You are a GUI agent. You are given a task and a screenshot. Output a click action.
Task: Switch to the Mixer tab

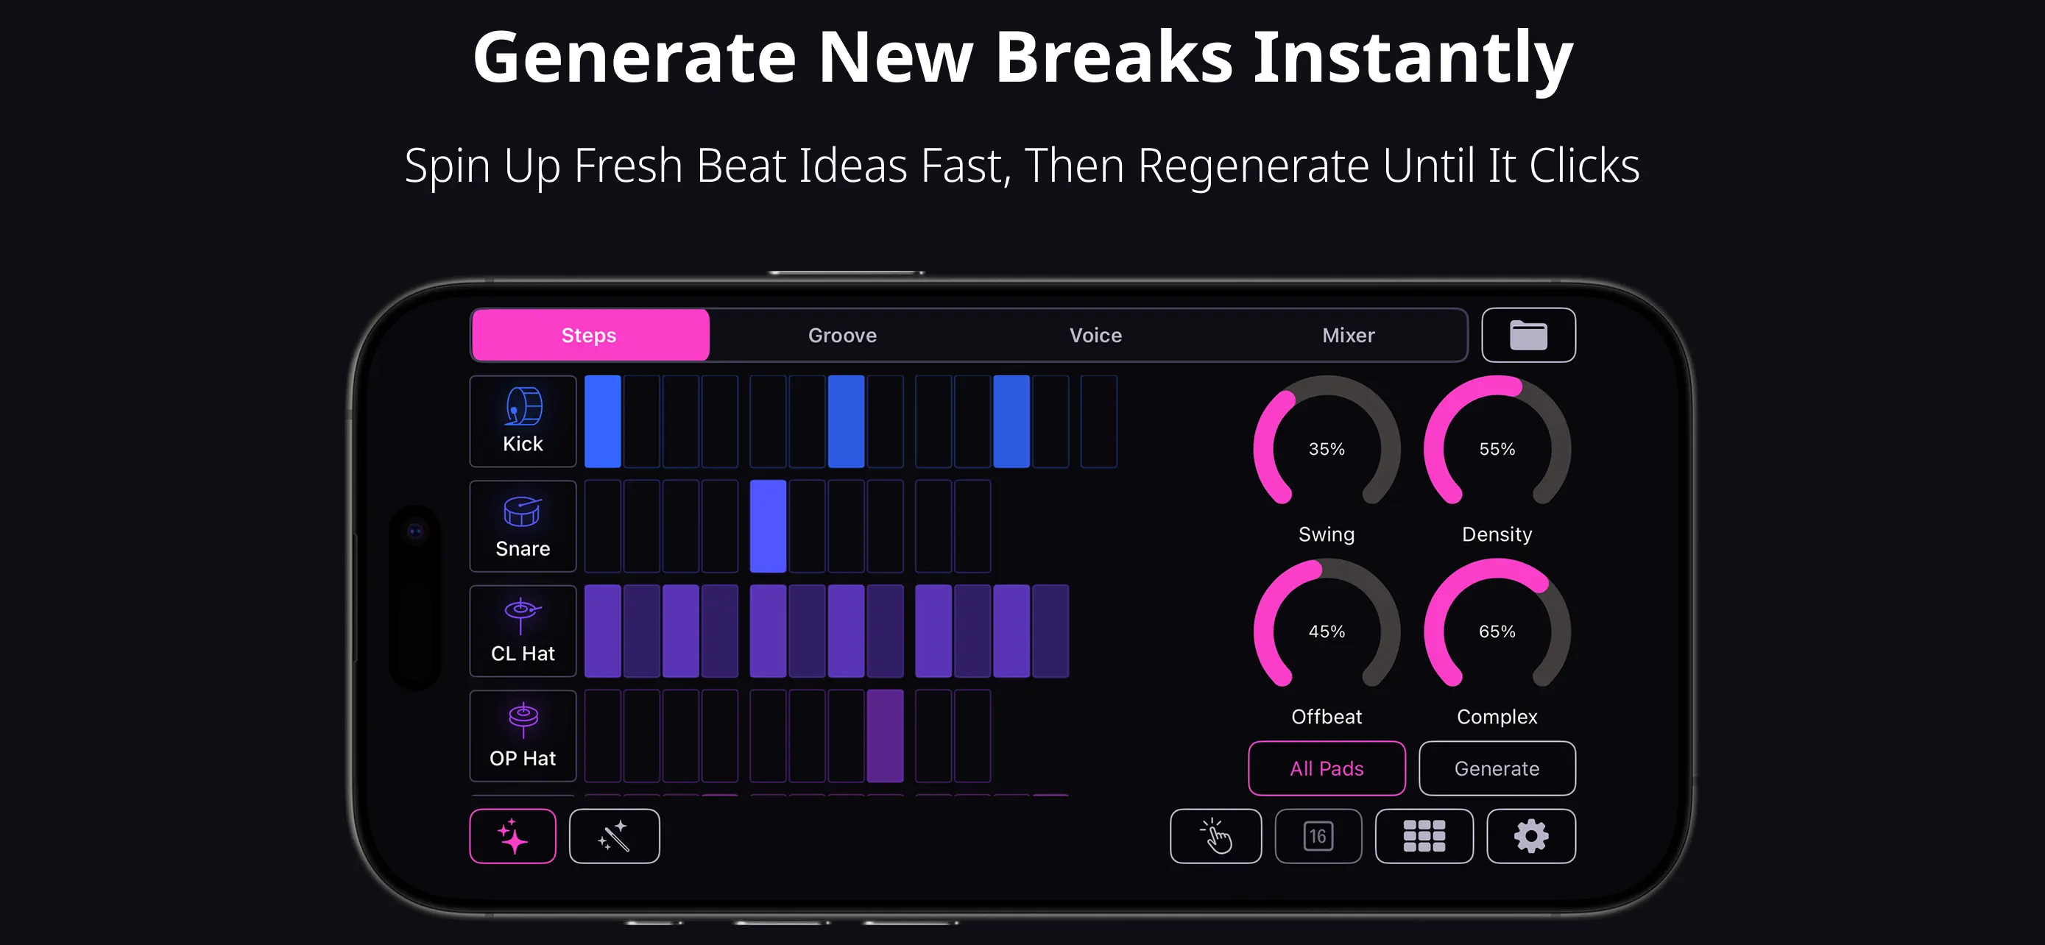coord(1349,335)
